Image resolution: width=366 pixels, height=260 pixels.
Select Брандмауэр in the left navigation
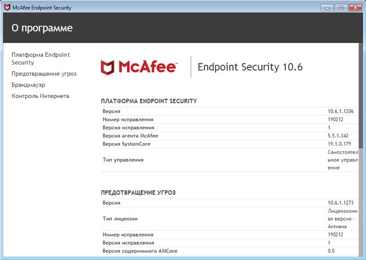click(29, 85)
